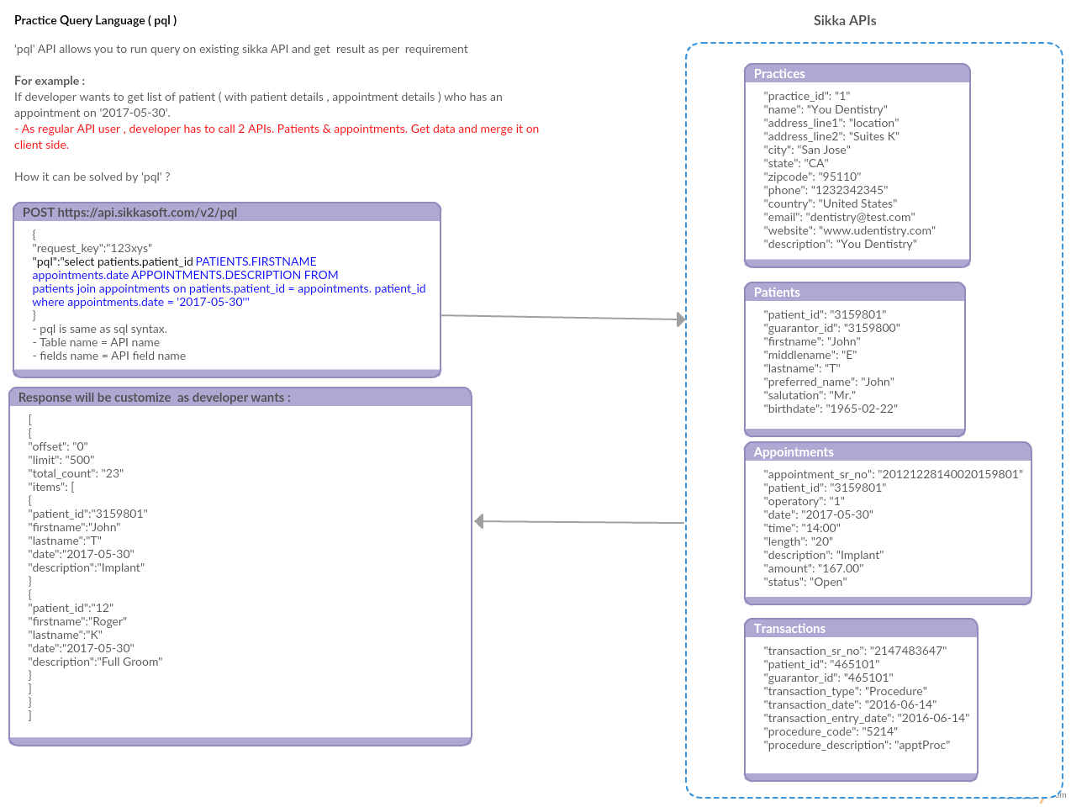The width and height of the screenshot is (1071, 807).
Task: Click the blue 'where appointments.date' query line
Action: [x=141, y=302]
